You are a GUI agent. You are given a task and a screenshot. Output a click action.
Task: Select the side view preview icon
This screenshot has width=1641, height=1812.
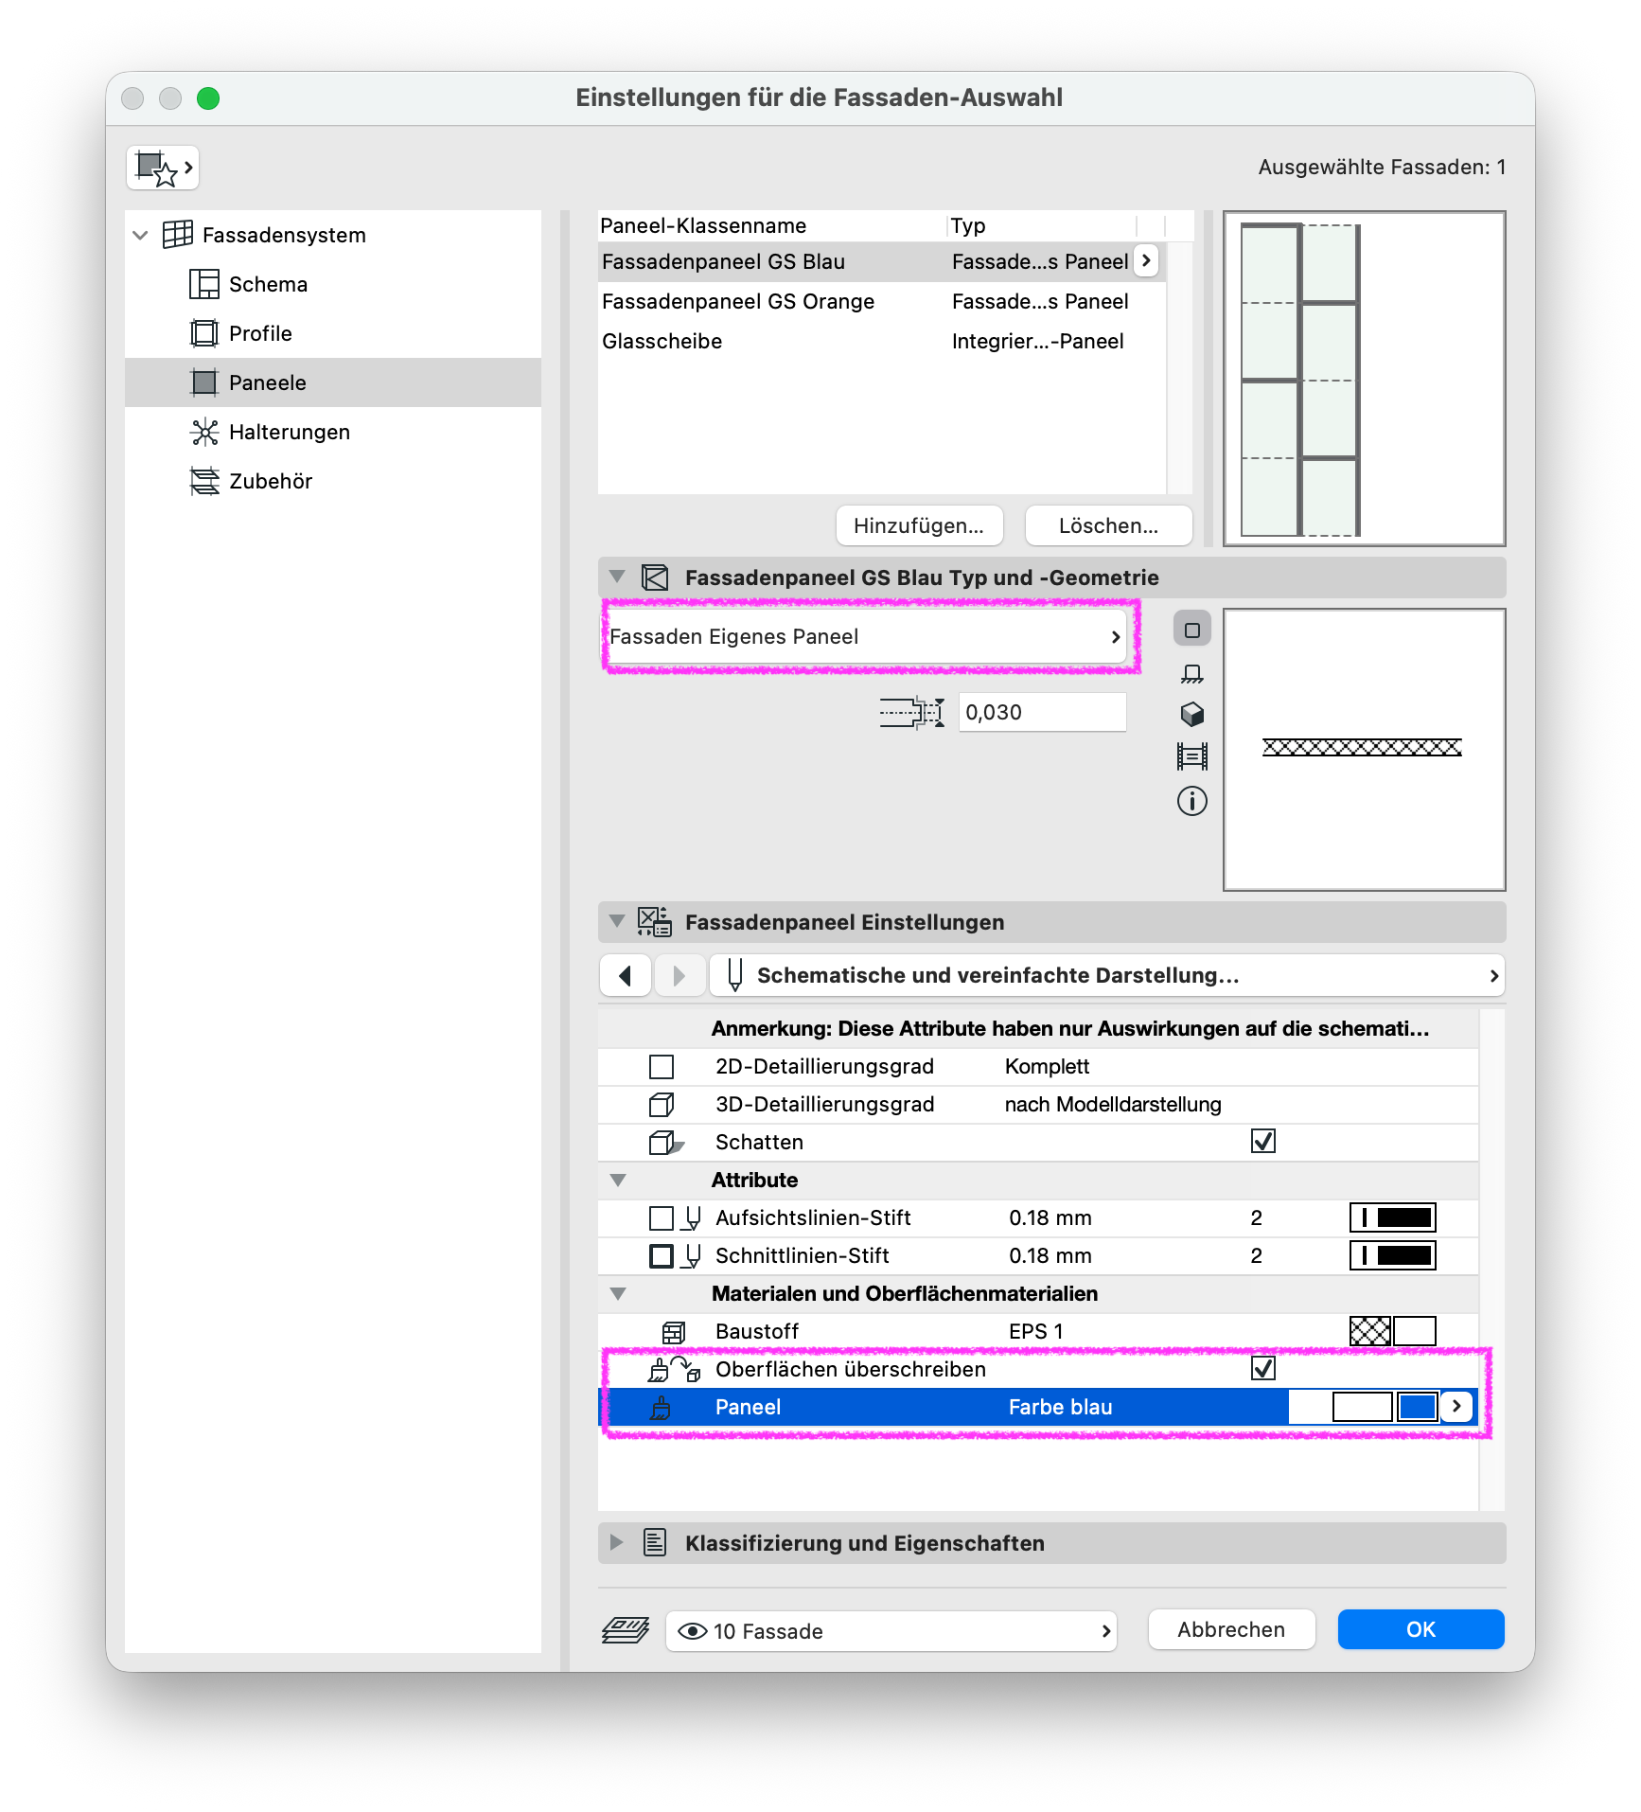(x=1192, y=673)
